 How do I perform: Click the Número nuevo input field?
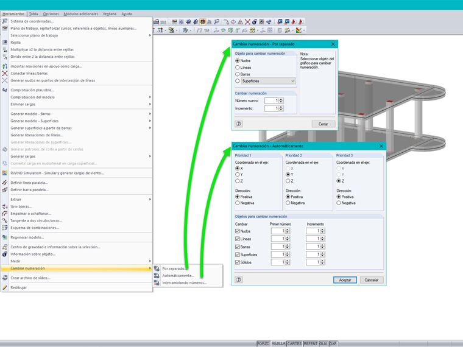tap(272, 100)
